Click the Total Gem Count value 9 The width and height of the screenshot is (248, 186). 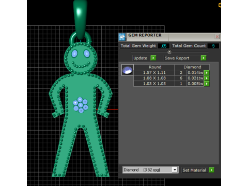[x=213, y=46]
